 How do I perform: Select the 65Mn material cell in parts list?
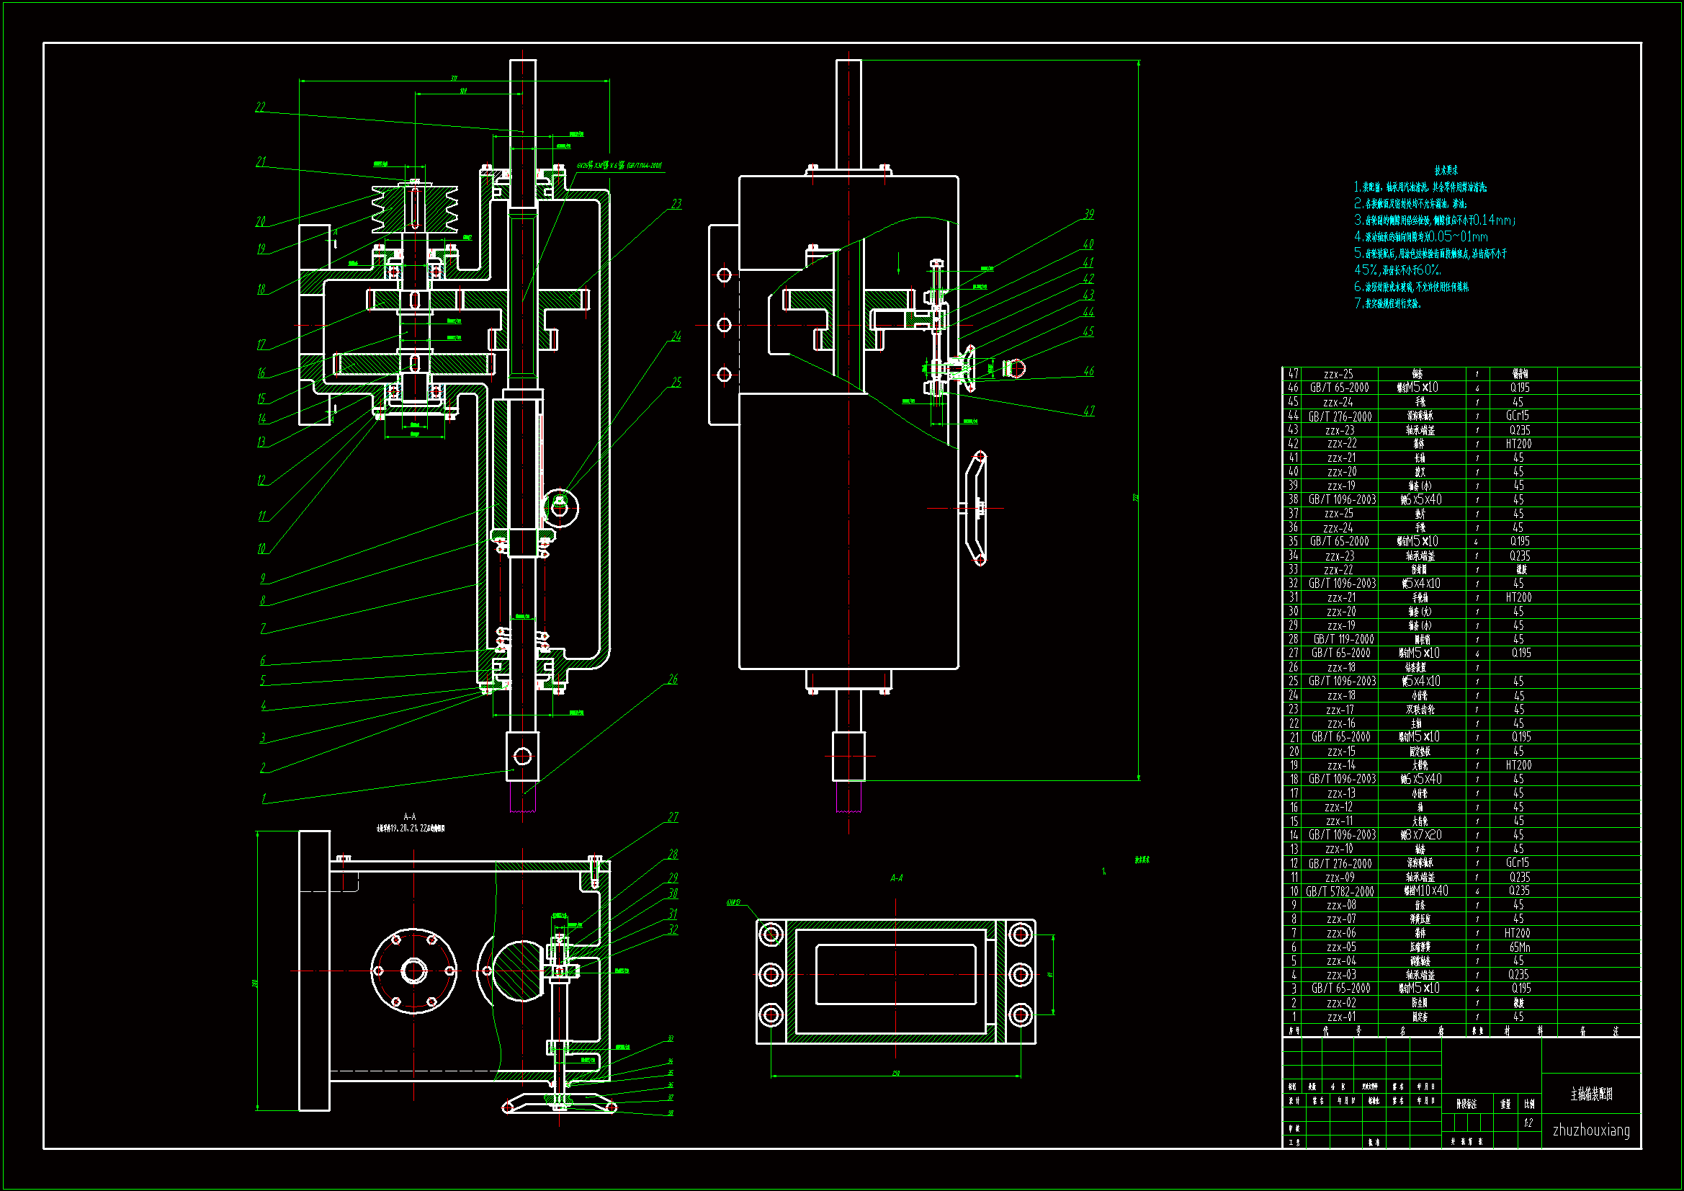coord(1519,947)
